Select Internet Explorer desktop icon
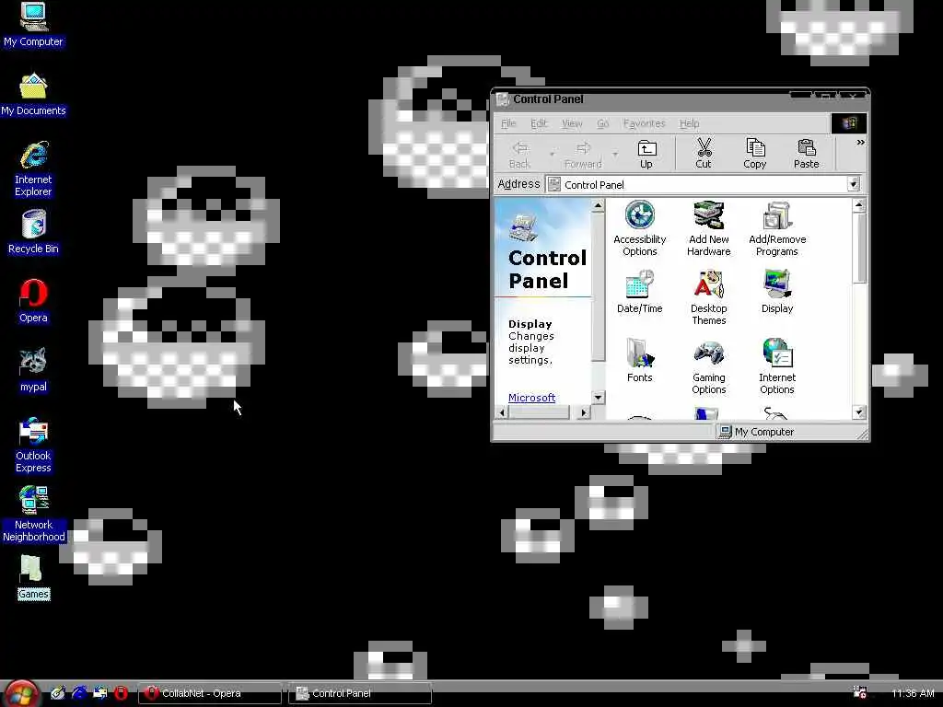Screen dimensions: 943x707 (33, 169)
